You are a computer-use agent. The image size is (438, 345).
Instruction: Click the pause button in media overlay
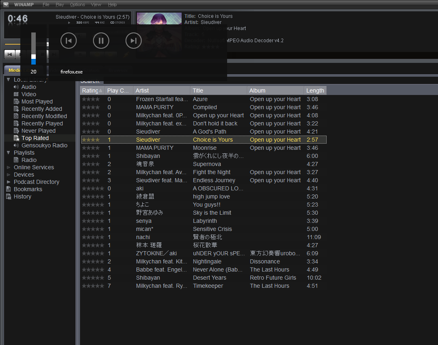tap(101, 41)
